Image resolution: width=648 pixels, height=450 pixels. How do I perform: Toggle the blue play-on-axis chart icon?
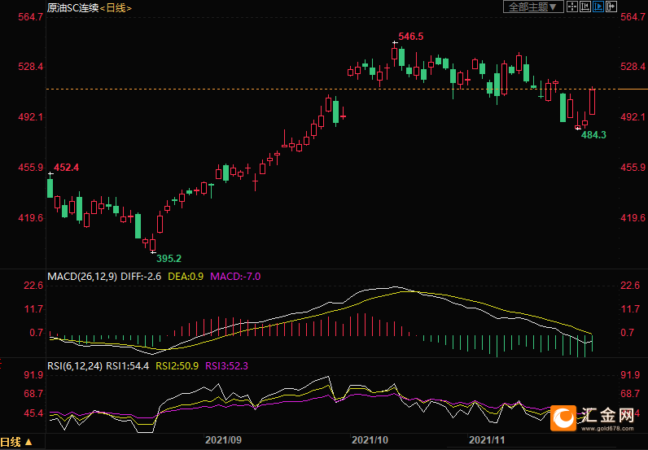[x=598, y=7]
